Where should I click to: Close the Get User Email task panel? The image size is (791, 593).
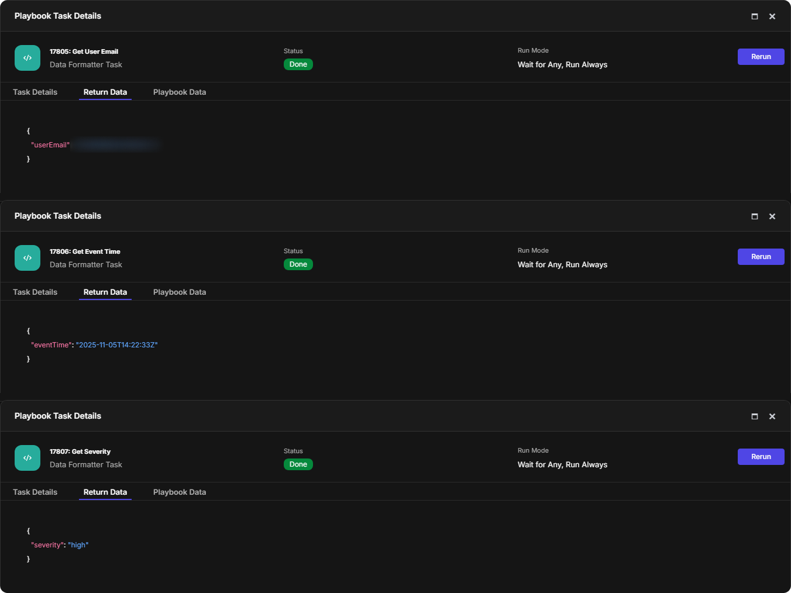tap(772, 16)
